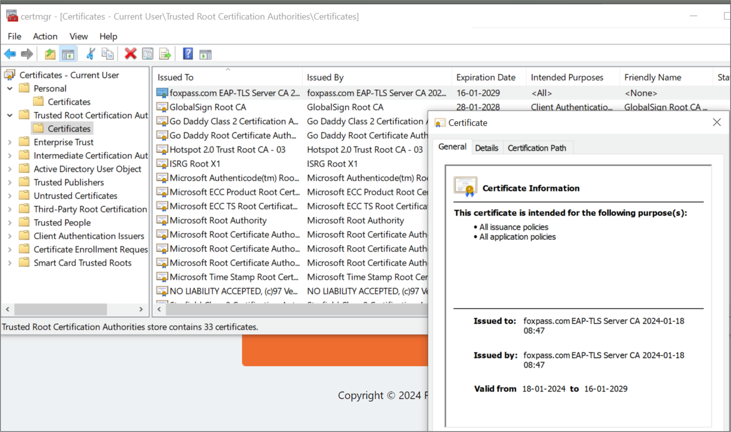731x432 pixels.
Task: Expand the Trusted Publishers node
Action: coord(10,183)
